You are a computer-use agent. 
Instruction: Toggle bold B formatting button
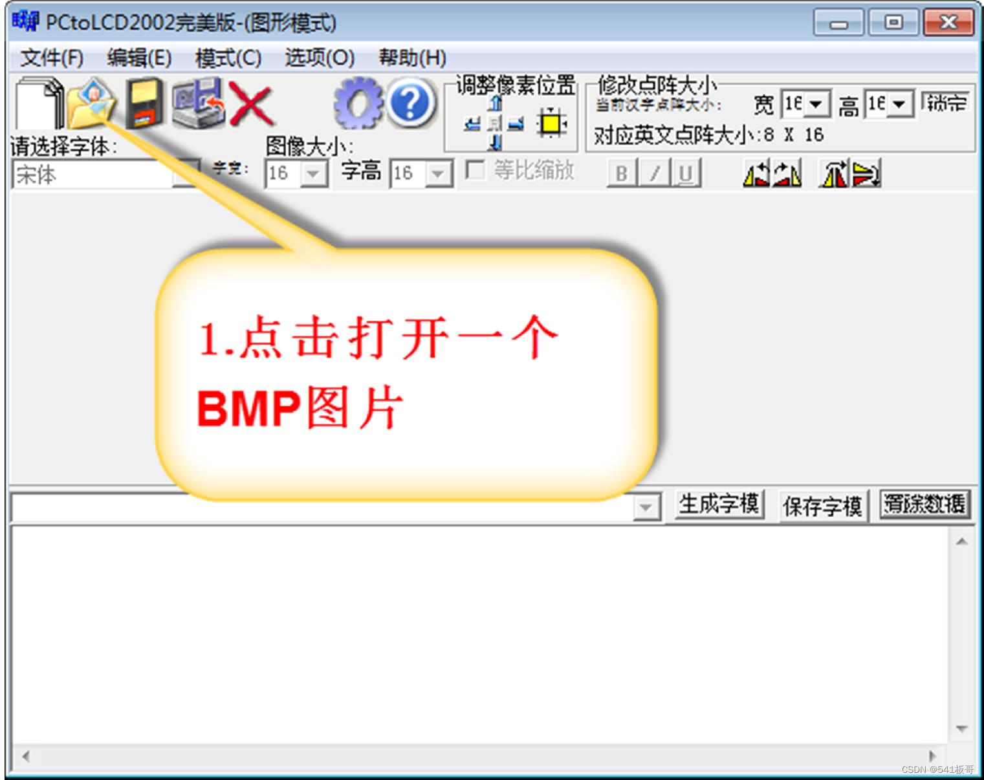click(622, 173)
